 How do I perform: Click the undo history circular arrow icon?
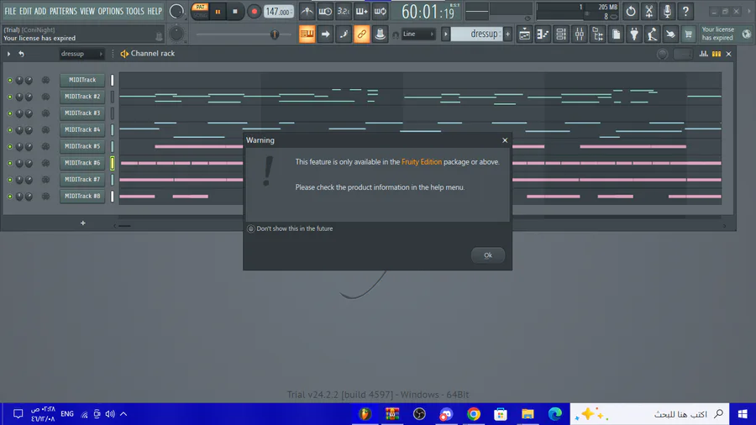631,11
